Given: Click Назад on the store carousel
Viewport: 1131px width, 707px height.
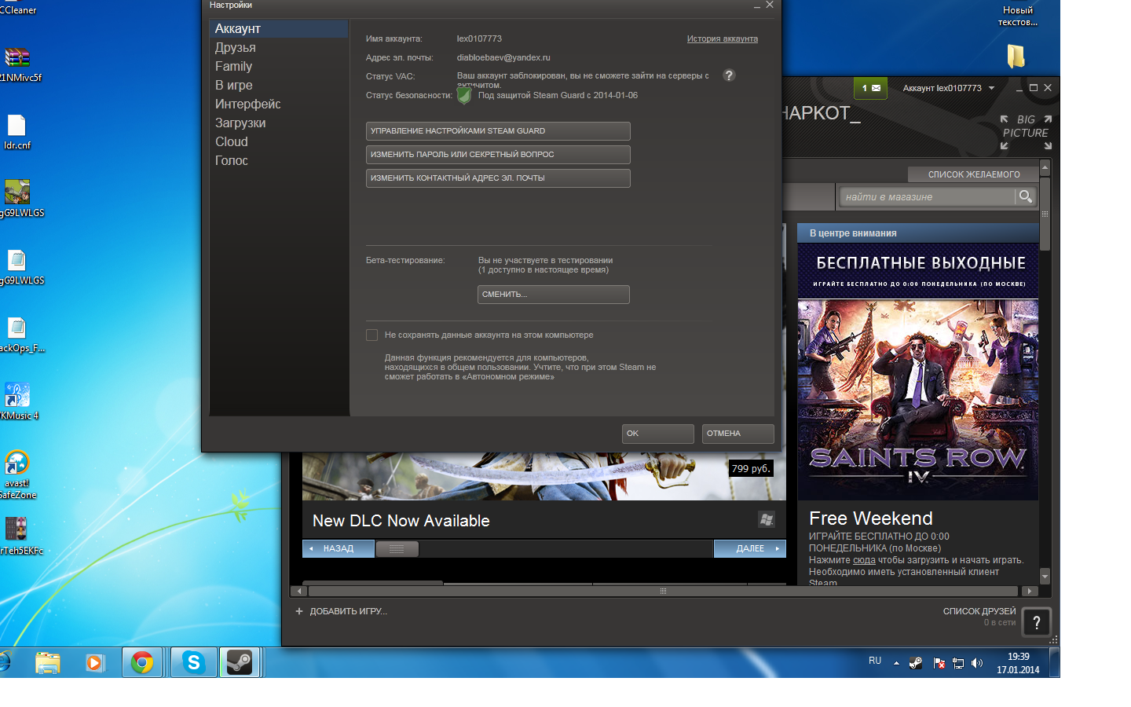Looking at the screenshot, I should 339,548.
